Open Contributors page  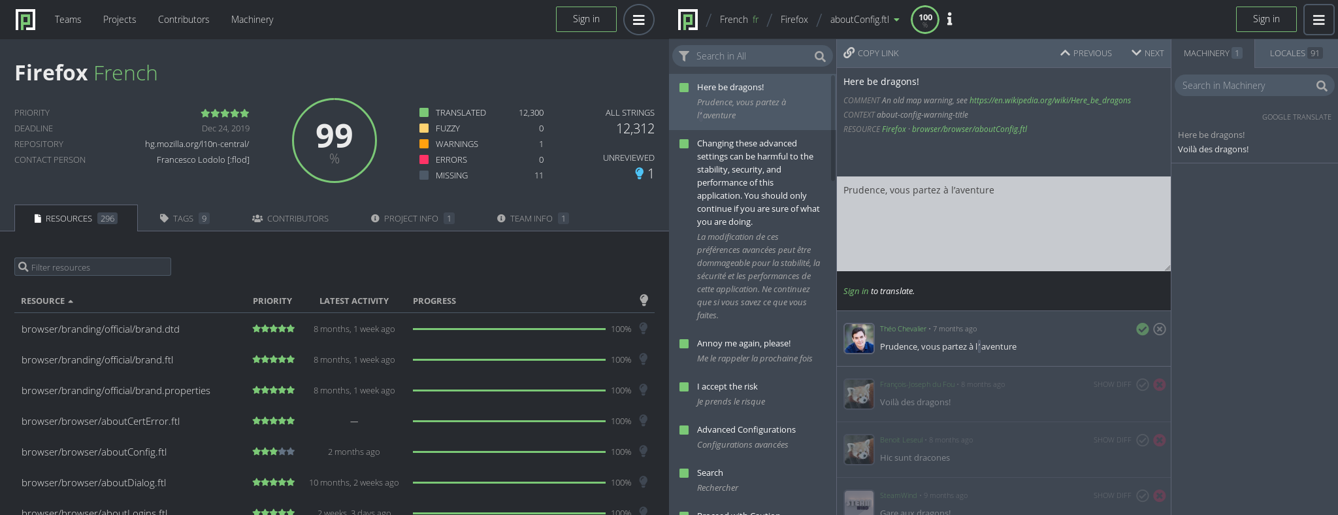(x=184, y=20)
